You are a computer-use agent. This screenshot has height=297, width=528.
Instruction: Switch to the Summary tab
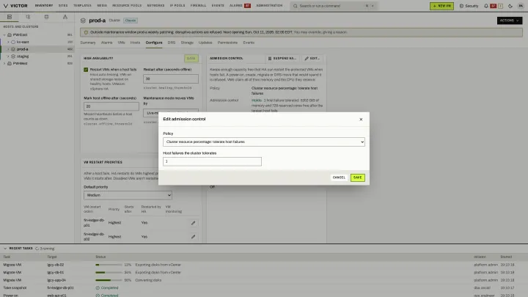tap(88, 43)
